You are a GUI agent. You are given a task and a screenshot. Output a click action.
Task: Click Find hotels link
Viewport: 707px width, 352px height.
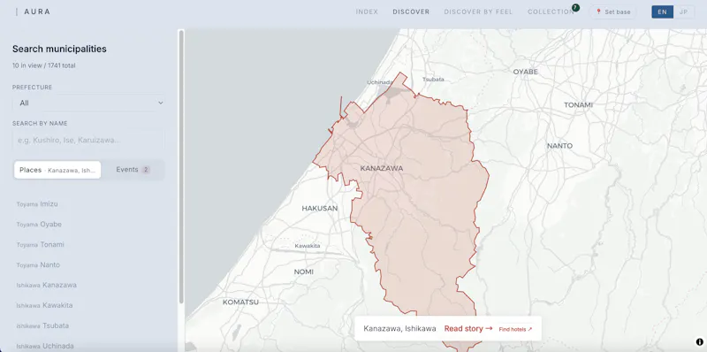515,329
